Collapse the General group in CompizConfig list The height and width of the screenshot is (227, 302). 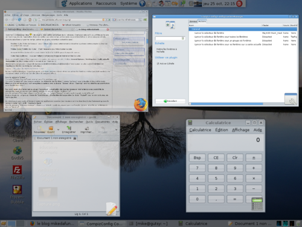click(190, 29)
